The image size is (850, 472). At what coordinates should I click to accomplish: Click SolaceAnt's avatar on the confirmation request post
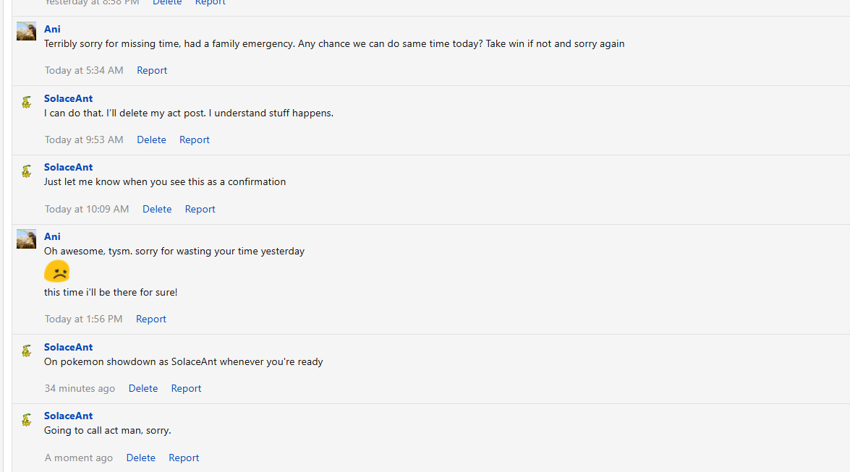(x=27, y=171)
